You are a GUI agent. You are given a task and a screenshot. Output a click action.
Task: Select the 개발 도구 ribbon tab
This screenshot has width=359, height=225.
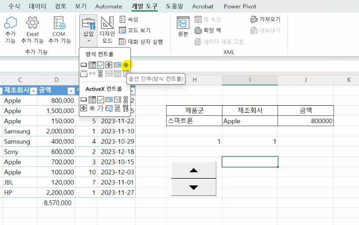pyautogui.click(x=144, y=6)
